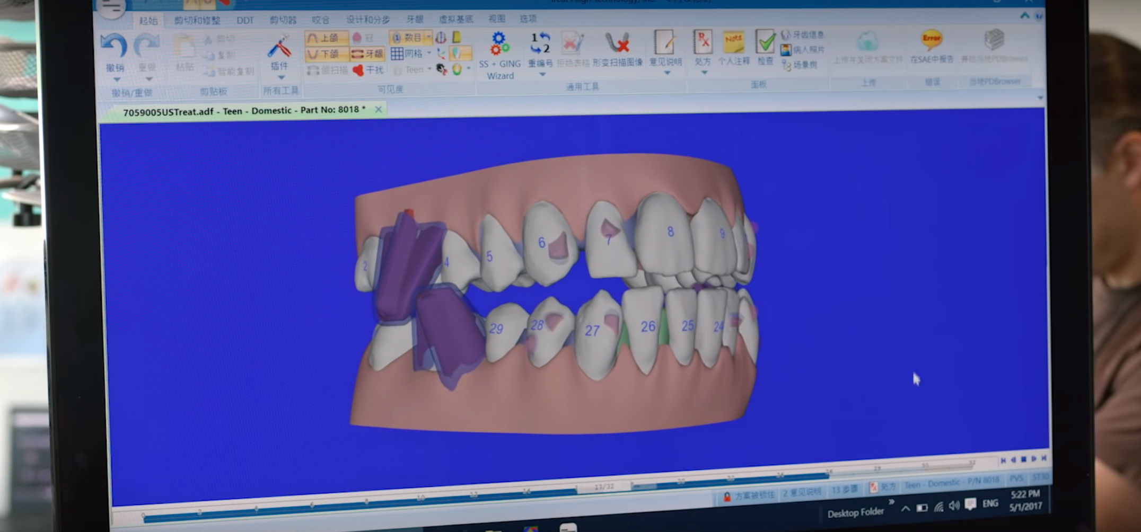Toggle the crown (冠) visibility
The height and width of the screenshot is (532, 1141).
coord(363,38)
